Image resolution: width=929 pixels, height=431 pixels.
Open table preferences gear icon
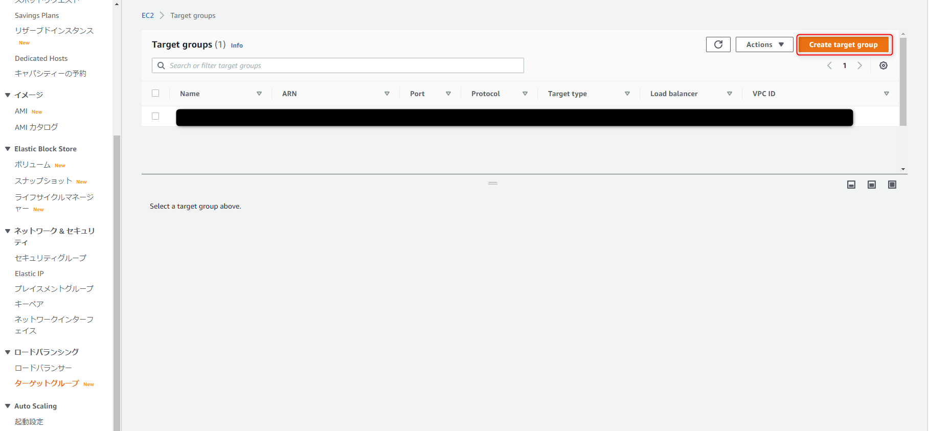pos(883,65)
